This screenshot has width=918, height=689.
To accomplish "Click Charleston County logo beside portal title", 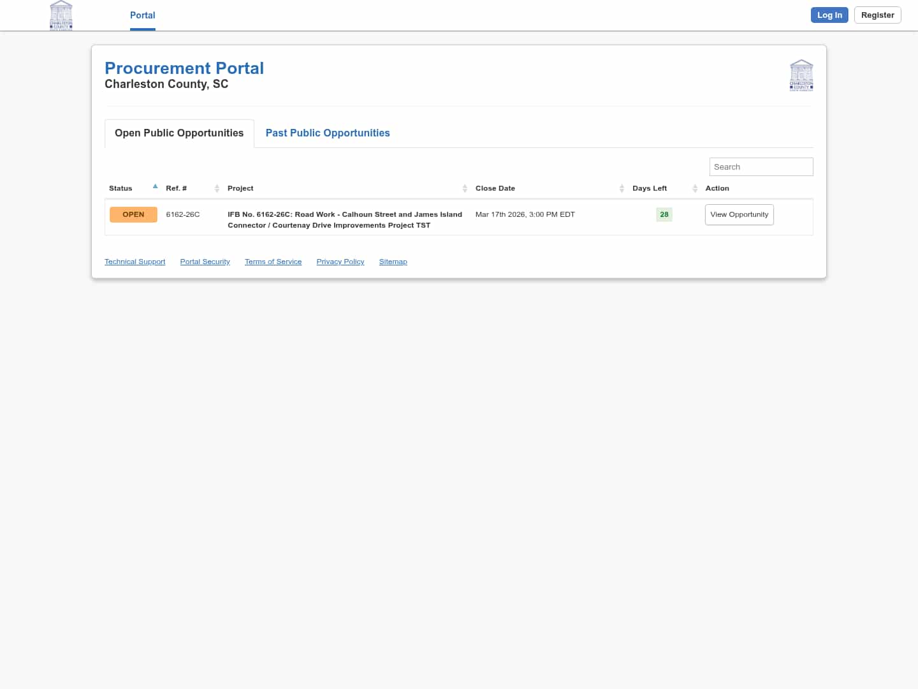I will 801,75.
